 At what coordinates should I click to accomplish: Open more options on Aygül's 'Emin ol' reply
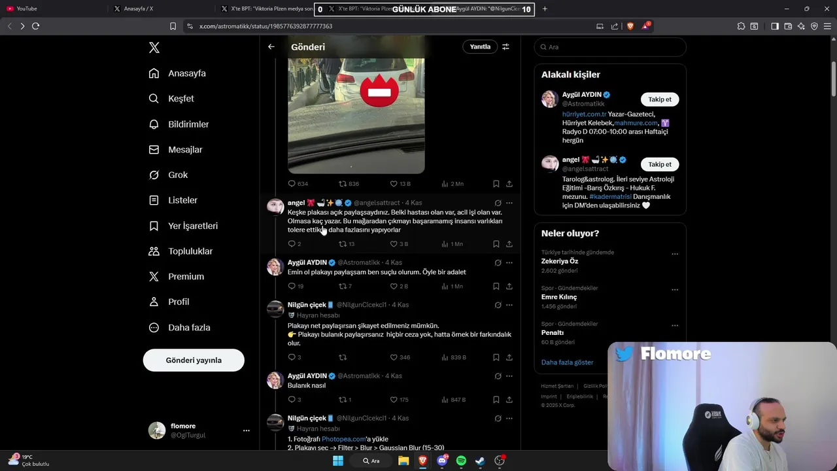(x=509, y=262)
